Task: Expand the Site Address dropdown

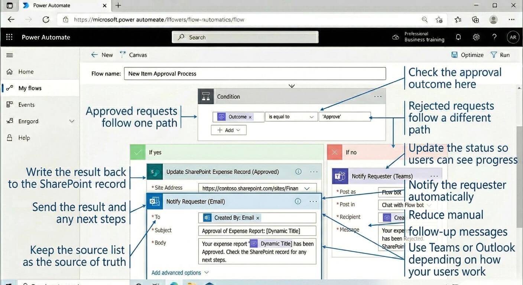Action: point(307,189)
